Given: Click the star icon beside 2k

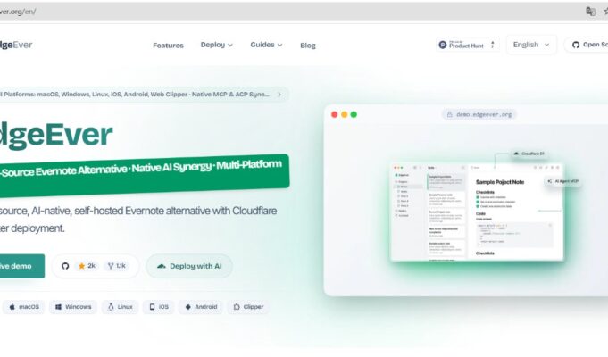Looking at the screenshot, I should (x=81, y=266).
